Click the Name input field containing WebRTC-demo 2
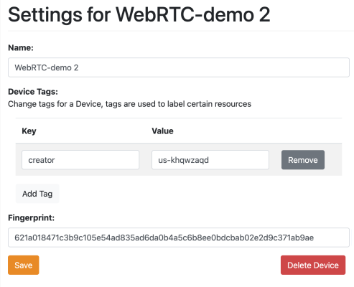This screenshot has width=354, height=287. coord(179,67)
